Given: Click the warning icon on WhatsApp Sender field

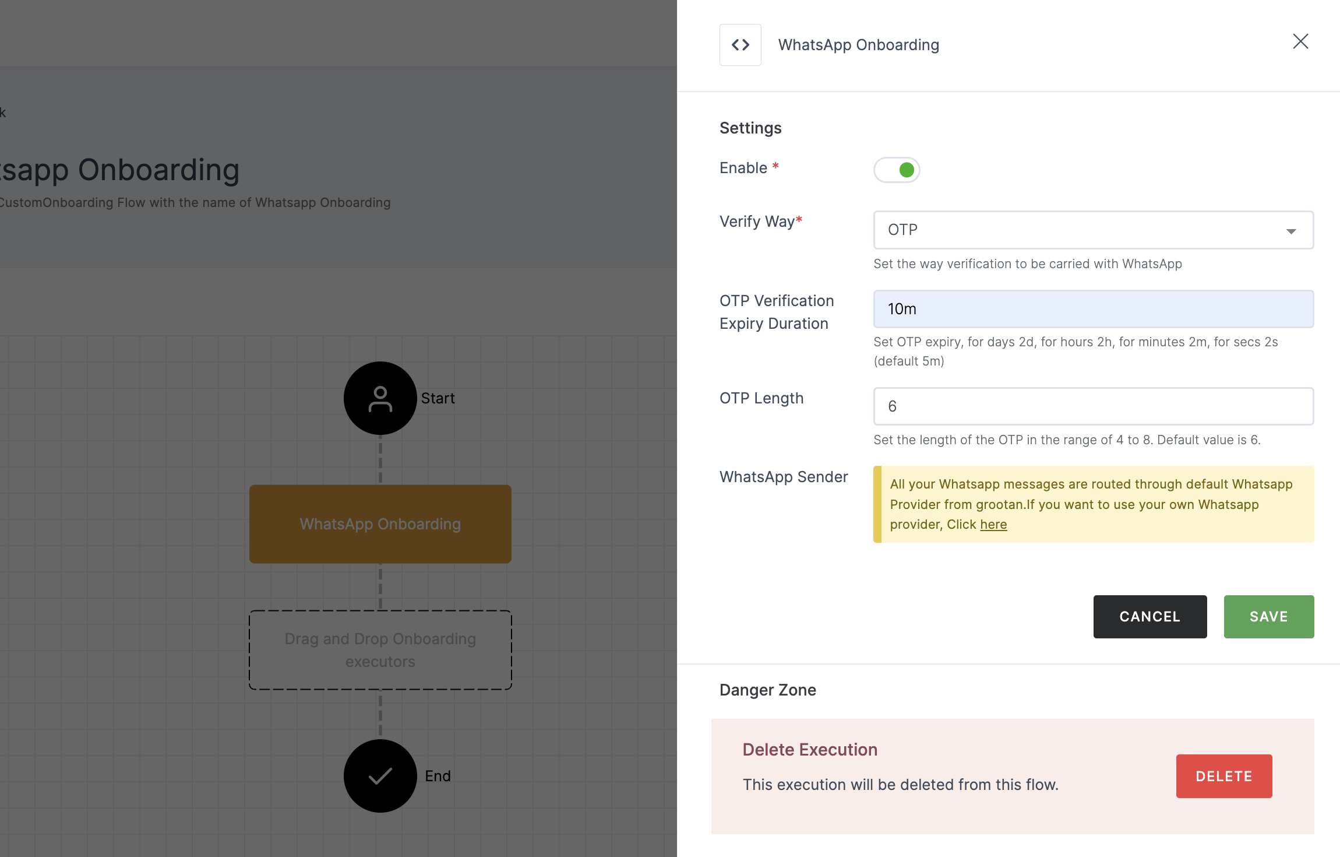Looking at the screenshot, I should (877, 504).
